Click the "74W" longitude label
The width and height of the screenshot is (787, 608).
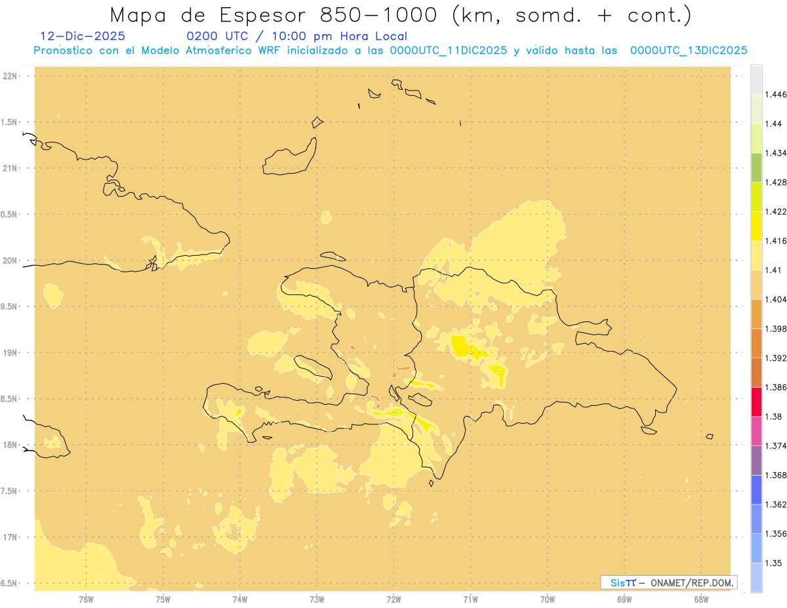pos(240,599)
